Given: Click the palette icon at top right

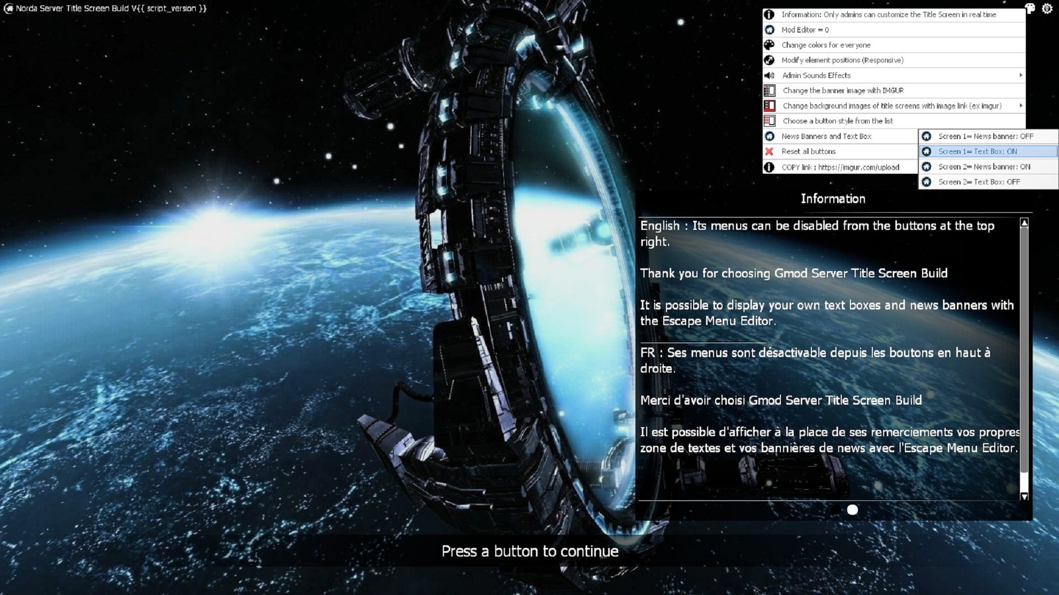Looking at the screenshot, I should (x=1030, y=9).
